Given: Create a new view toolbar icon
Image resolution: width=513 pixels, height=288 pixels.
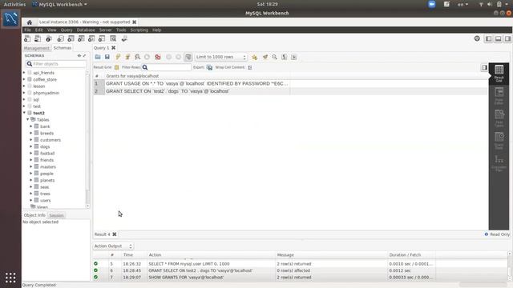Looking at the screenshot, I should click(x=81, y=39).
